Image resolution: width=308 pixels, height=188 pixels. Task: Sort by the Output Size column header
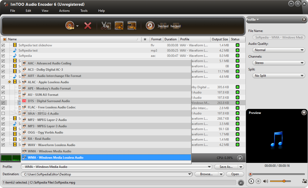tap(220, 39)
